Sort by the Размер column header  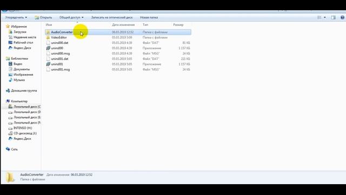[x=178, y=25]
